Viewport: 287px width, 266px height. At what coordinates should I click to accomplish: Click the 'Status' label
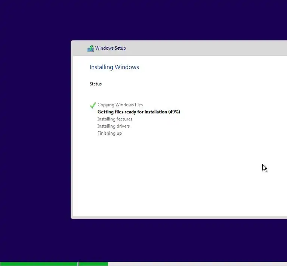tap(96, 84)
